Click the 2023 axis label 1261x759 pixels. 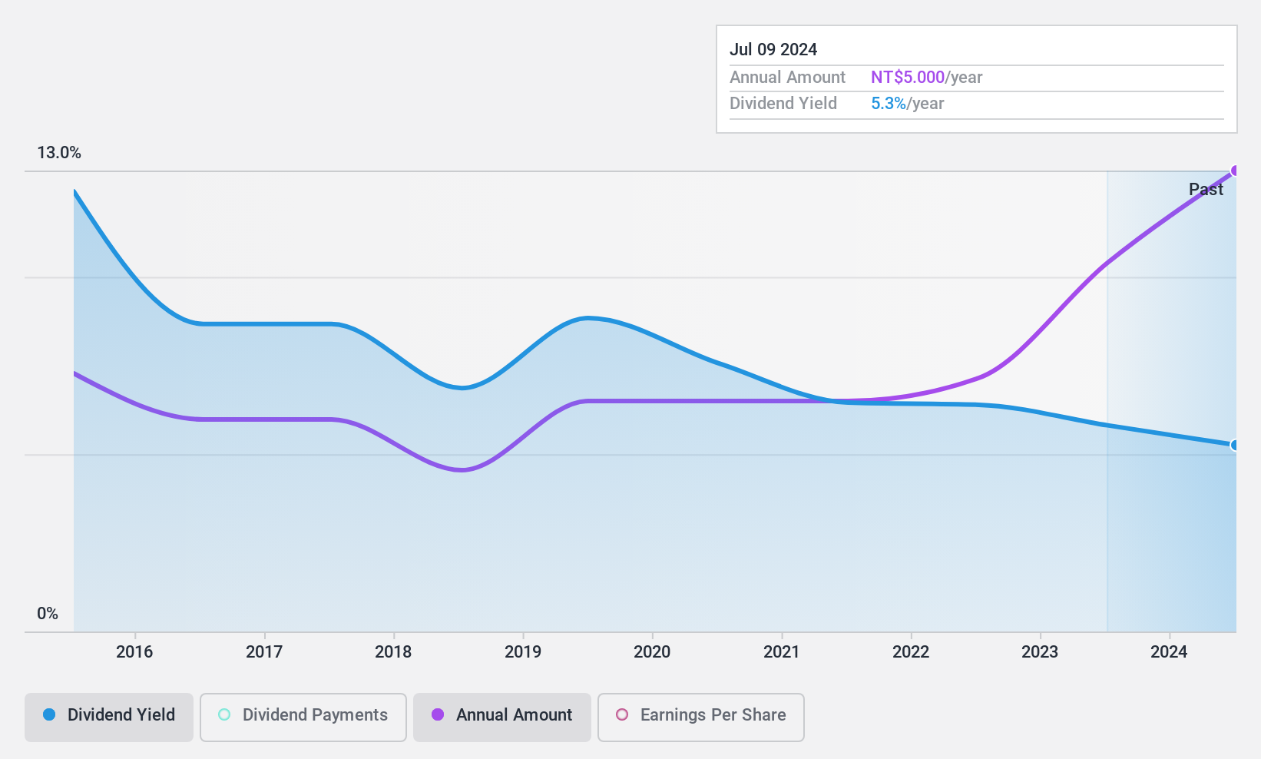click(x=1040, y=652)
